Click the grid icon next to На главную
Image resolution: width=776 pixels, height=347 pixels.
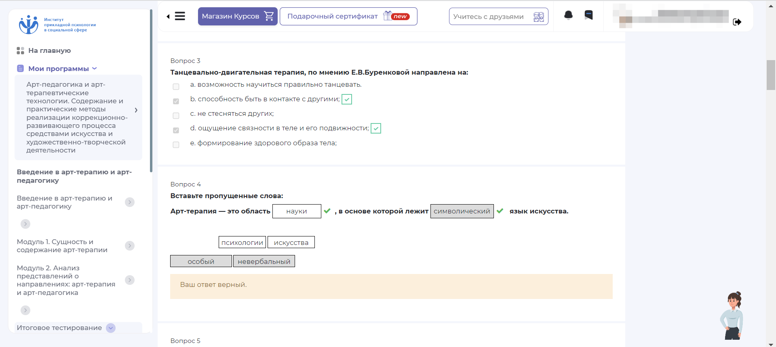20,50
